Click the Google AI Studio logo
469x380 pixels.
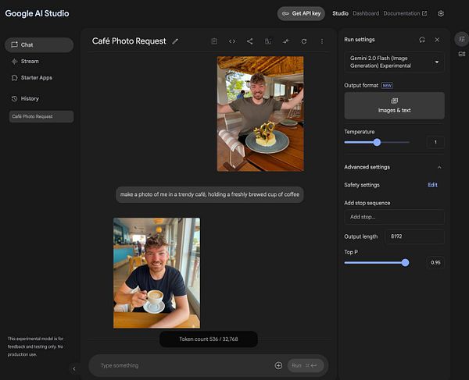click(x=37, y=13)
